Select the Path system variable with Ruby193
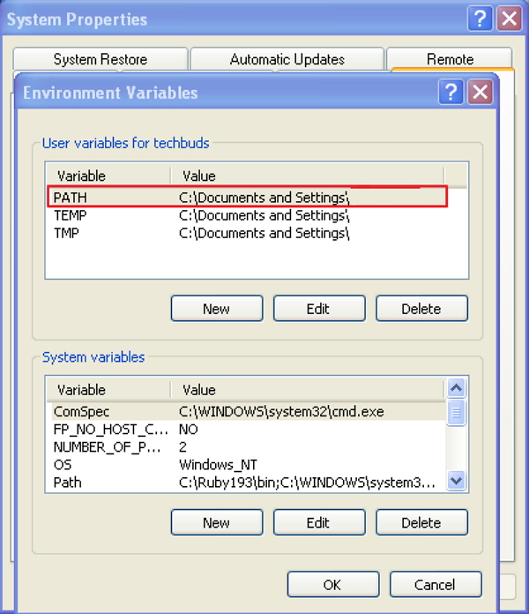The height and width of the screenshot is (614, 529). coord(247,483)
